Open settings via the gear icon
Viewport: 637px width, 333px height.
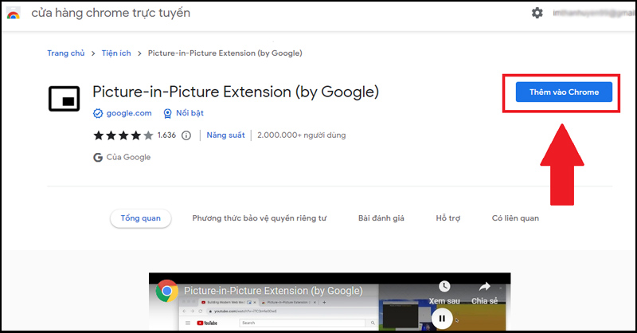tap(537, 13)
